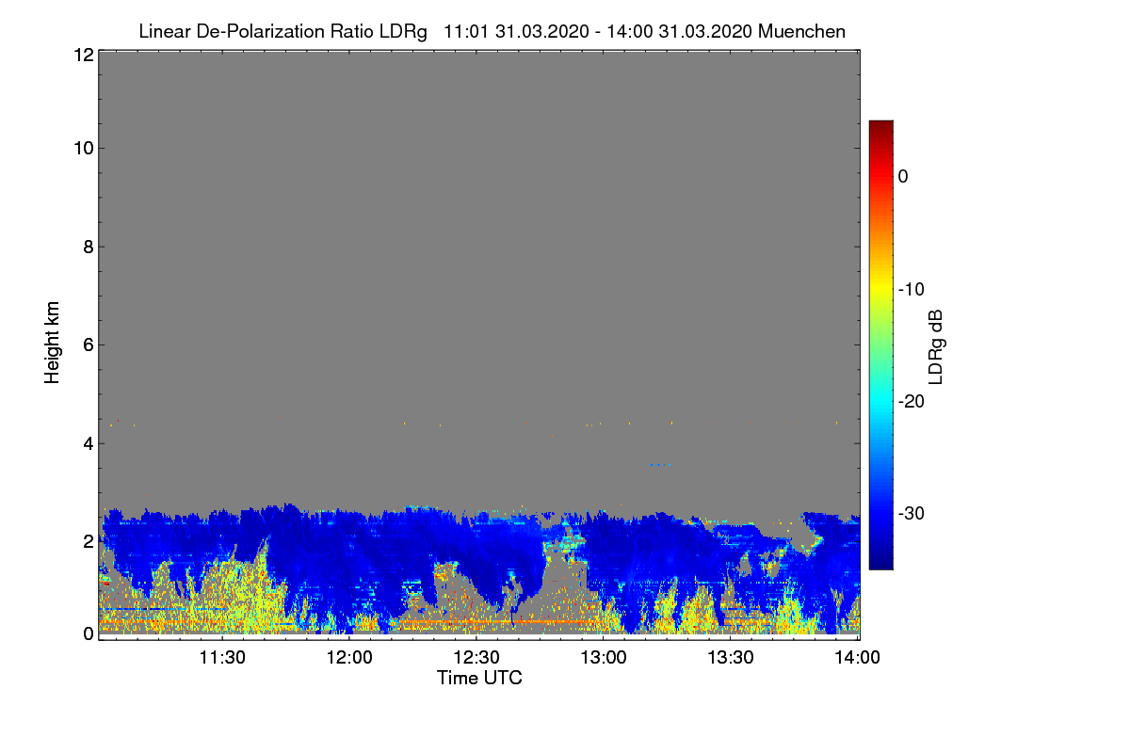Click the 'Height km' axis label
Screen dimensions: 1130x753
tap(53, 342)
